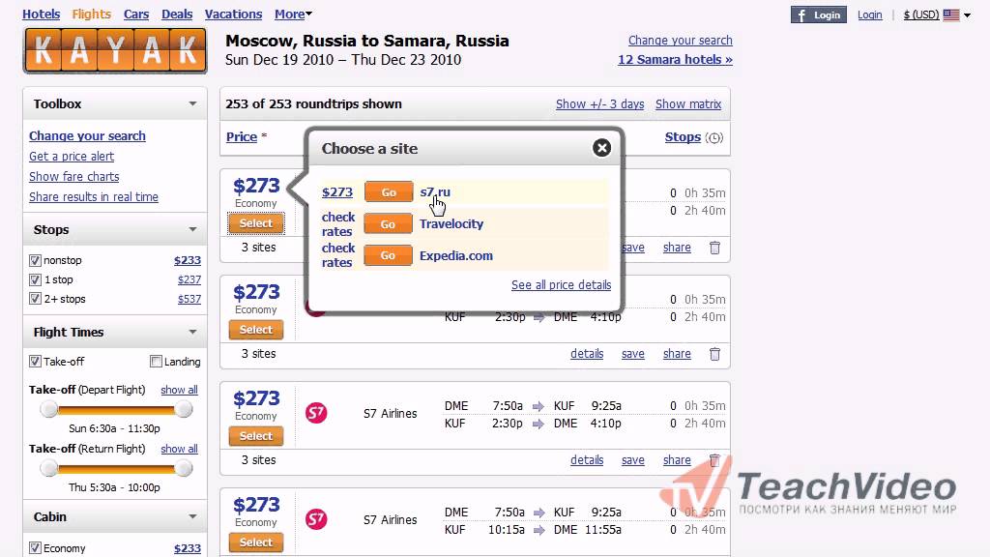Click Select on the second $273 result
This screenshot has height=557, width=990.
[x=255, y=330]
